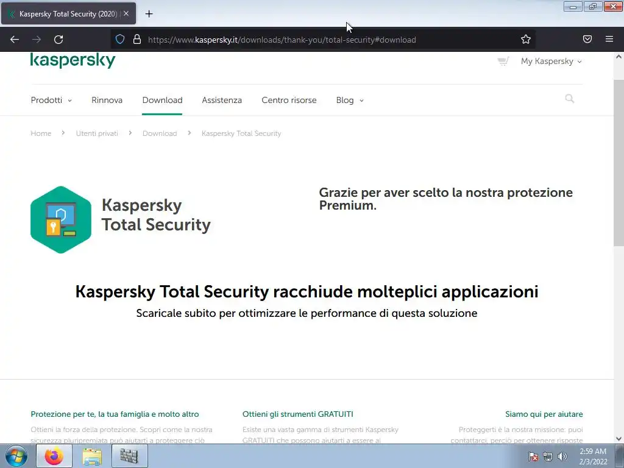Image resolution: width=624 pixels, height=468 pixels.
Task: Expand the My Kaspersky dropdown
Action: (551, 62)
